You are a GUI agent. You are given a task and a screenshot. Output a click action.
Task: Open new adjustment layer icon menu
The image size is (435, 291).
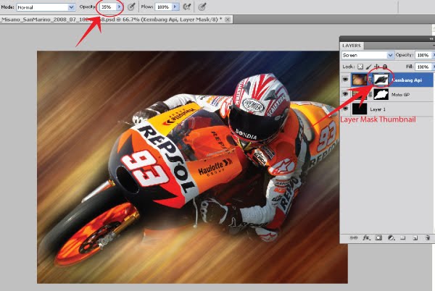(391, 238)
